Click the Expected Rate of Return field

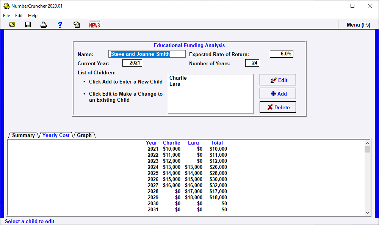click(x=282, y=54)
